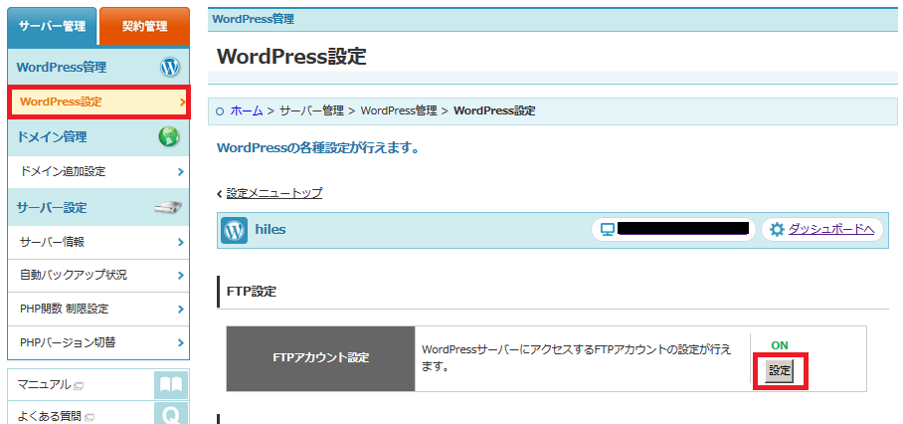
Task: Click the 設定 button for FTPアカウント設定
Action: pyautogui.click(x=780, y=371)
